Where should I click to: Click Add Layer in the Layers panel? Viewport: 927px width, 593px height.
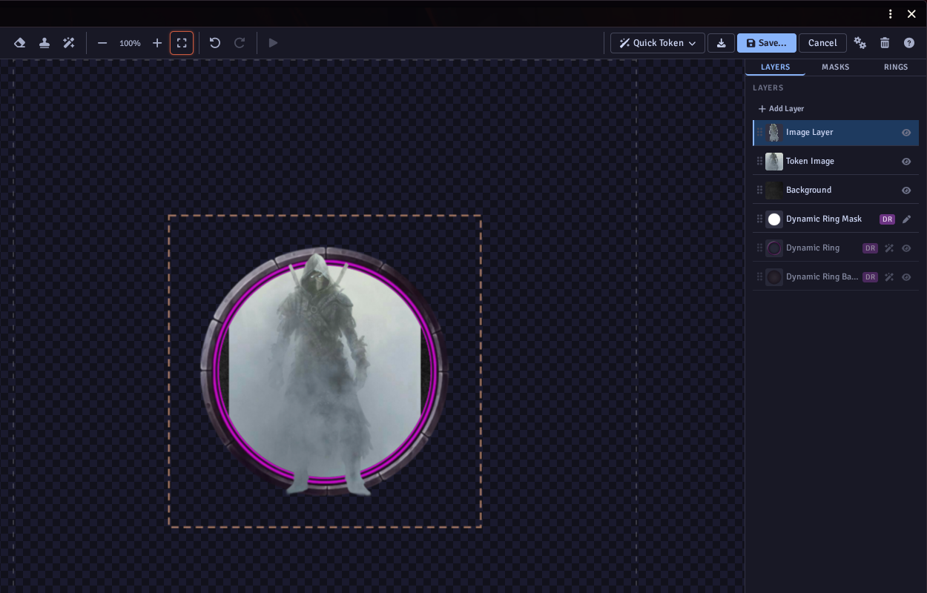click(781, 109)
